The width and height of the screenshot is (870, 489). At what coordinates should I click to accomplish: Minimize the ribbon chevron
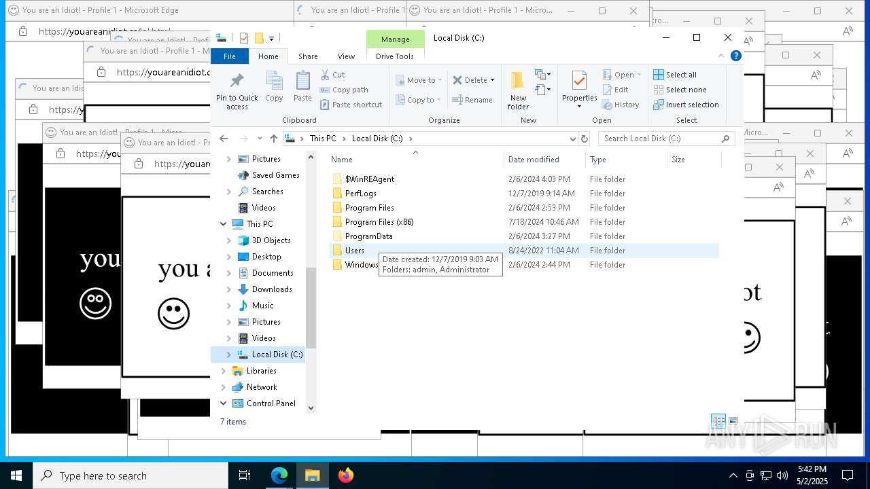click(721, 56)
